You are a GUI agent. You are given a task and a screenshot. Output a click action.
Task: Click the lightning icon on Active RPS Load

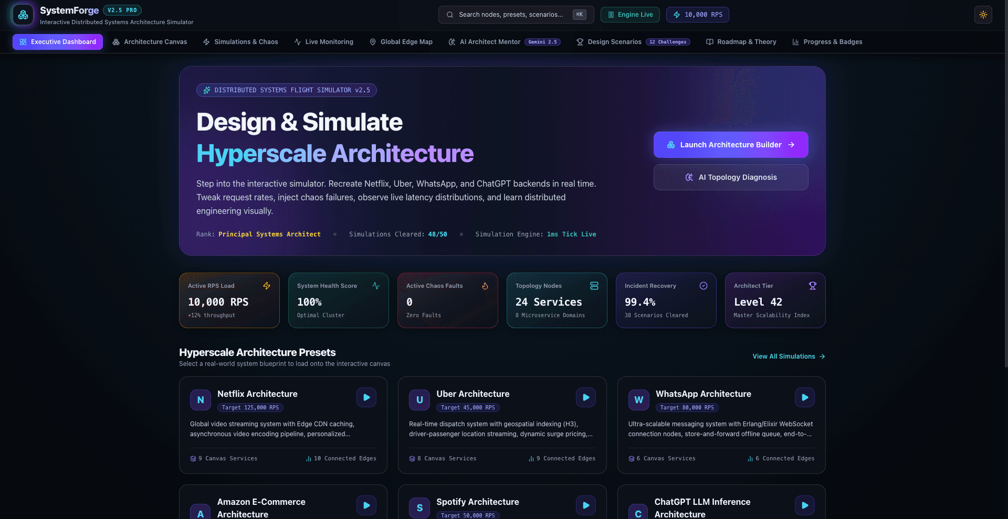pos(267,286)
